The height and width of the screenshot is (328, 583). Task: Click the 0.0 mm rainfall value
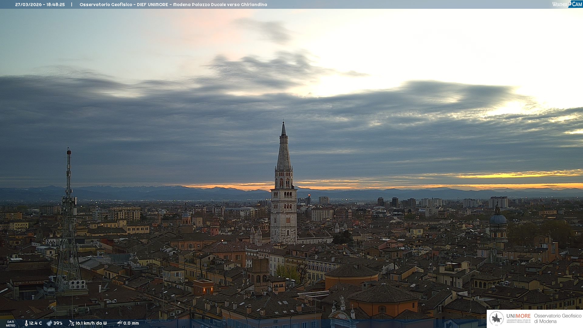click(x=131, y=323)
